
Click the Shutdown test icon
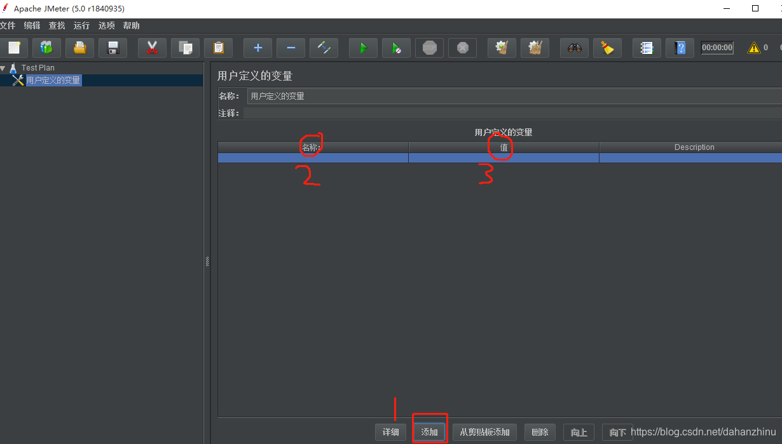tap(463, 48)
